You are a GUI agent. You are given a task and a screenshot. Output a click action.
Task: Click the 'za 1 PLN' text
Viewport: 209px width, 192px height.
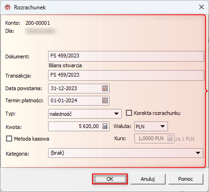185,139
